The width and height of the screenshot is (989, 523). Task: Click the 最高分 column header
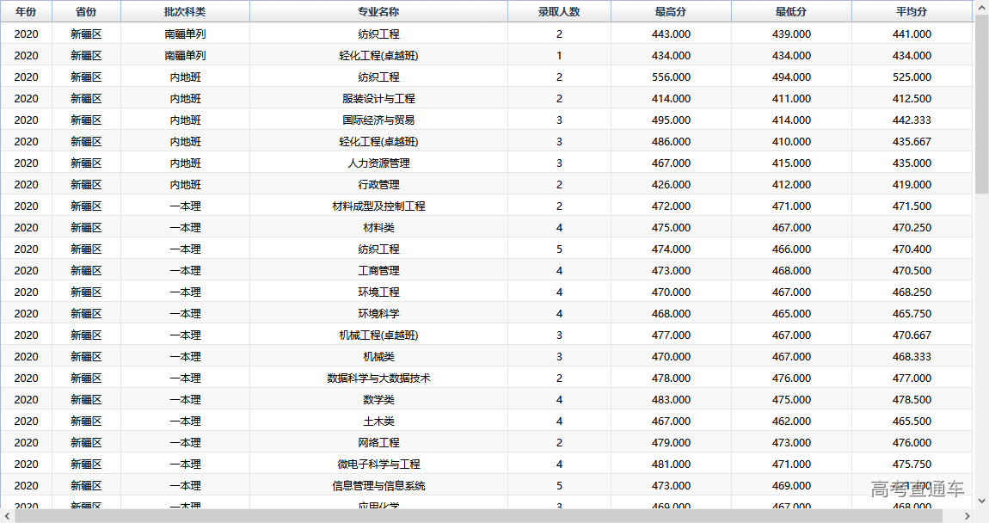[x=671, y=12]
